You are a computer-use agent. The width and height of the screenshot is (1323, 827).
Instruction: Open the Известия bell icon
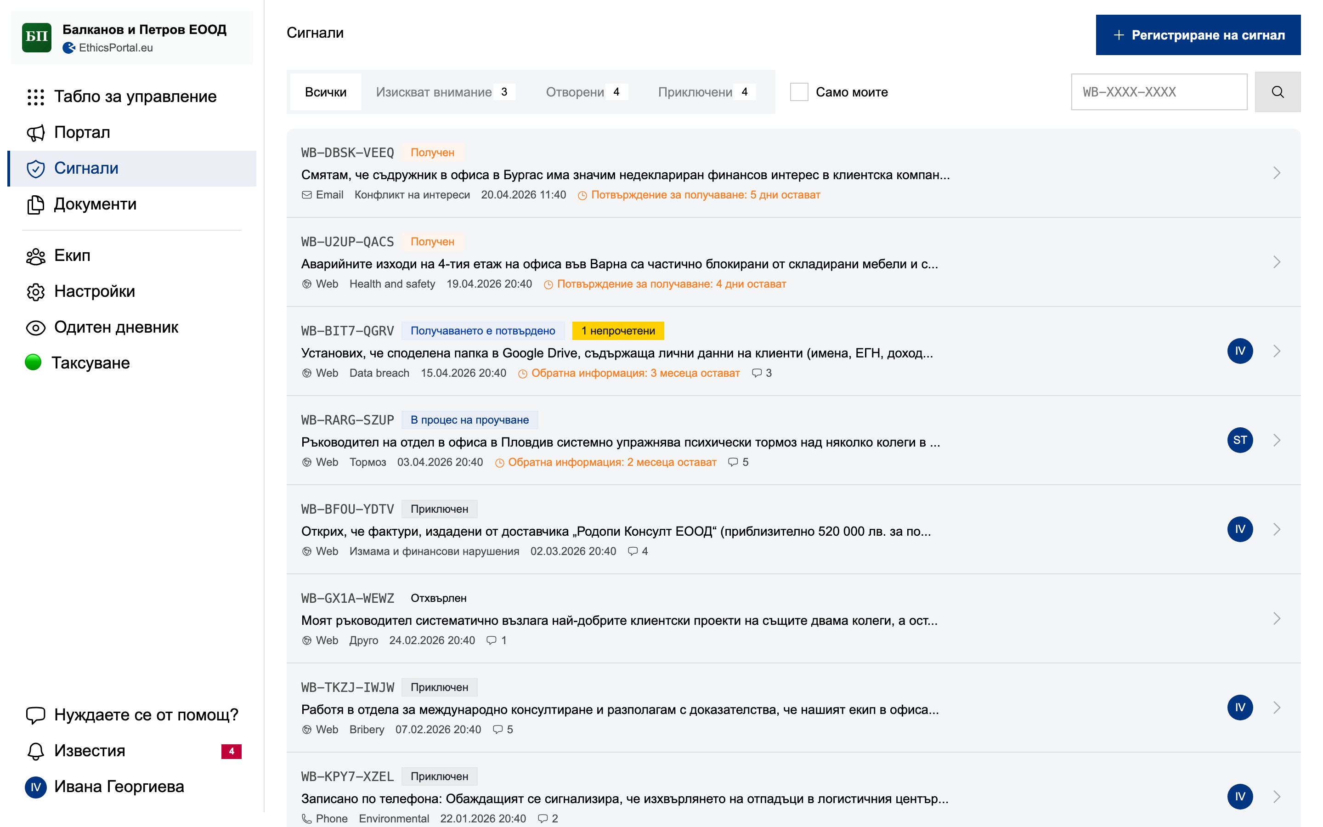click(35, 751)
